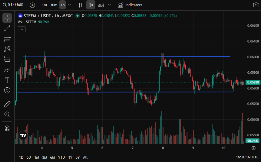This screenshot has height=162, width=261.
Task: Select the Long Position forecasting tool
Action: [7, 59]
